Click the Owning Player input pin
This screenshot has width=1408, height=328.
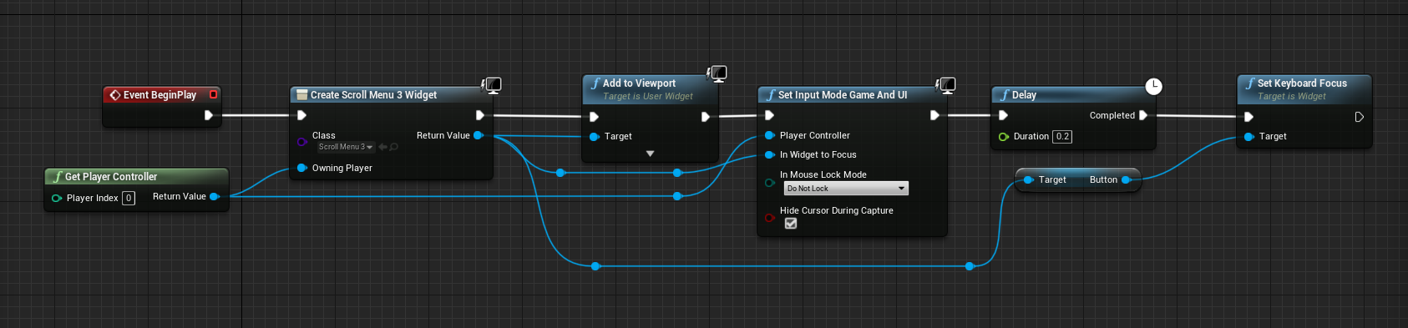301,168
